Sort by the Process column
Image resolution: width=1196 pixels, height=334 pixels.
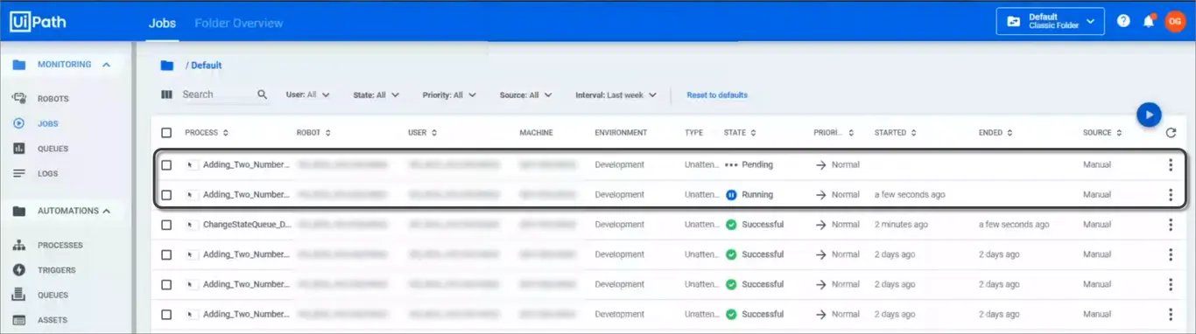coord(207,133)
